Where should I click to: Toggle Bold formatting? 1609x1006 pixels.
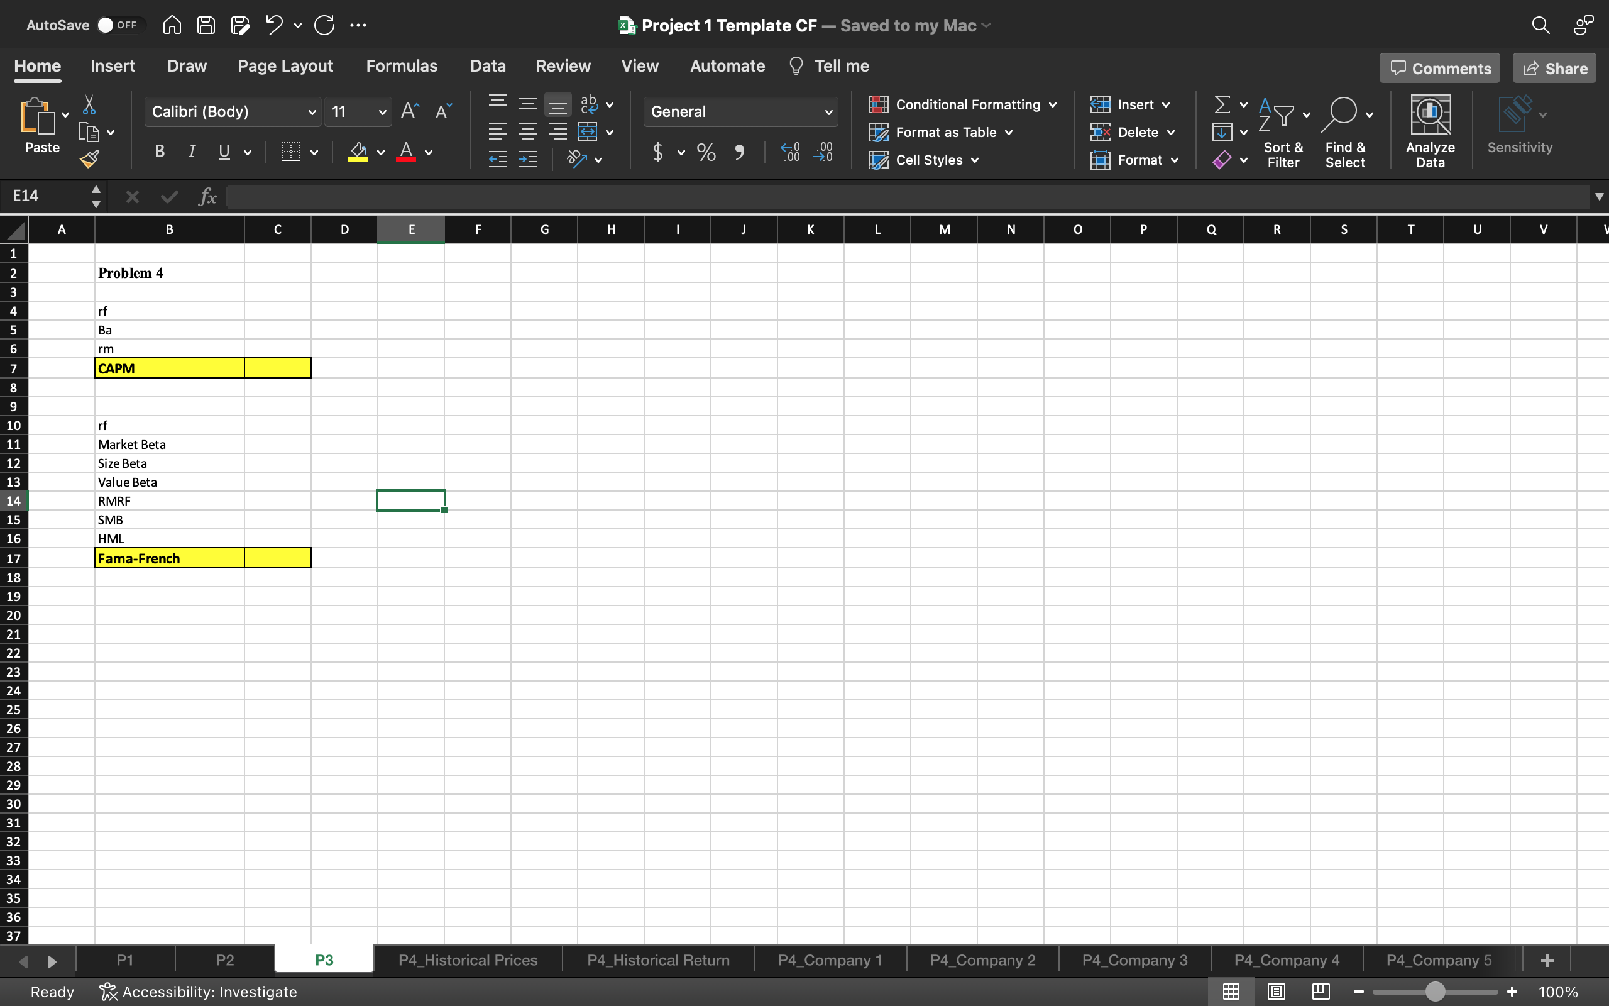[x=160, y=152]
